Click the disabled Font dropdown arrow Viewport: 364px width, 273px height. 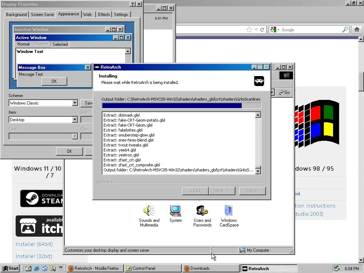click(75, 136)
